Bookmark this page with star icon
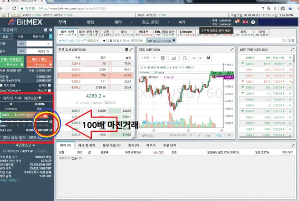The width and height of the screenshot is (299, 201). [275, 8]
